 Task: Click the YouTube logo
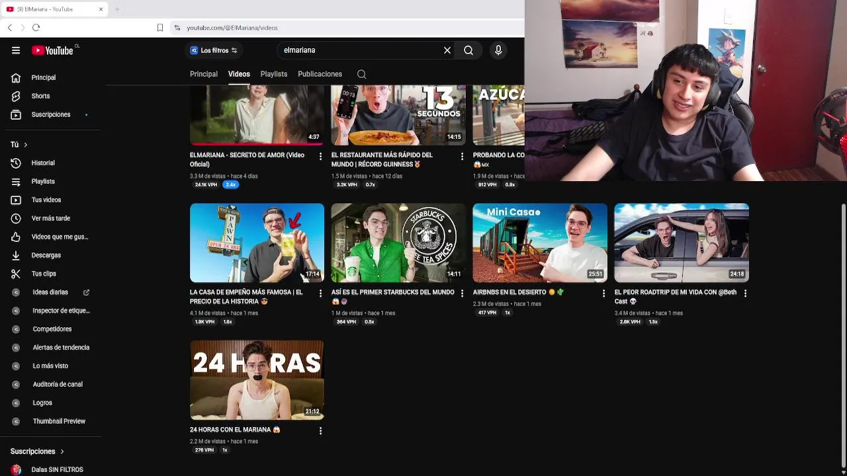click(52, 50)
